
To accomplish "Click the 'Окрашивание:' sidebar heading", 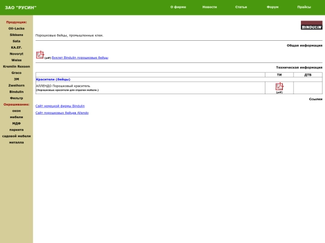I will click(16, 104).
